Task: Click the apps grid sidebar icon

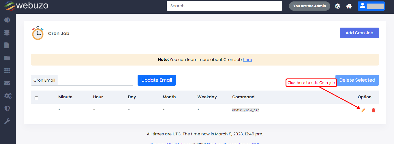Action: 7,71
